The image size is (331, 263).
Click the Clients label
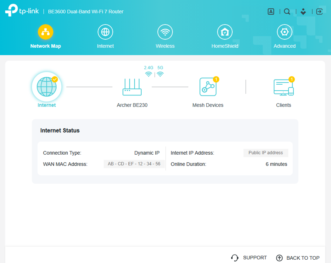click(284, 105)
